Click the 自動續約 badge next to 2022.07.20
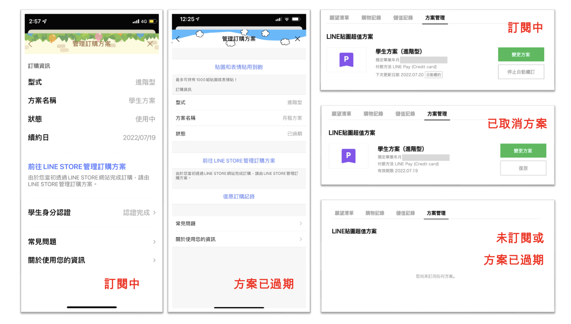Screen dimensions: 571x324 click(x=433, y=75)
